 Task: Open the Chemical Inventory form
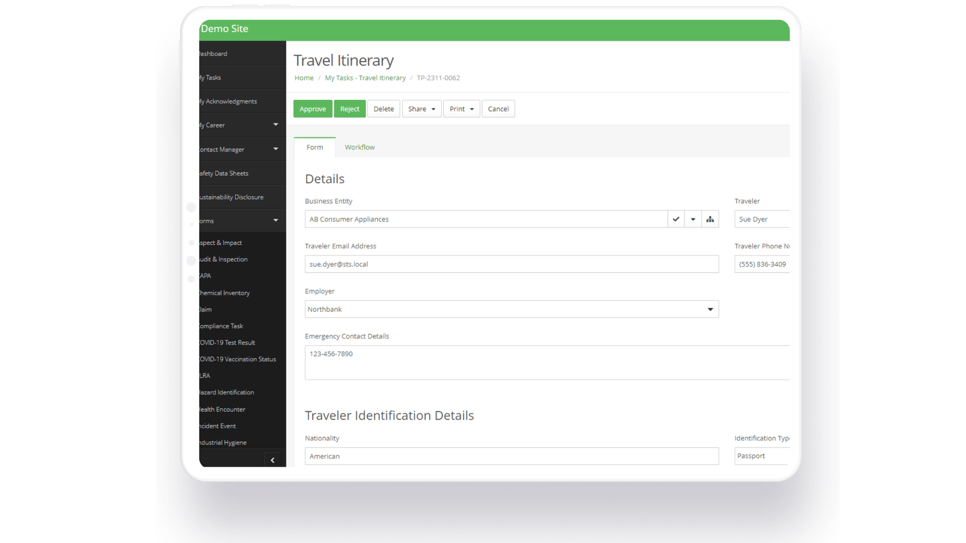[x=225, y=293]
